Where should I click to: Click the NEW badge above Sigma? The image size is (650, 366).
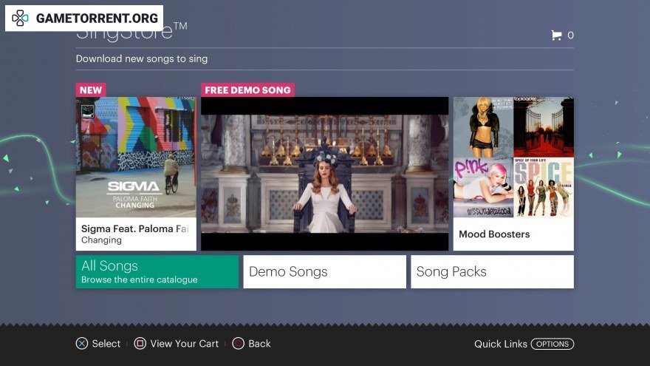[x=91, y=90]
